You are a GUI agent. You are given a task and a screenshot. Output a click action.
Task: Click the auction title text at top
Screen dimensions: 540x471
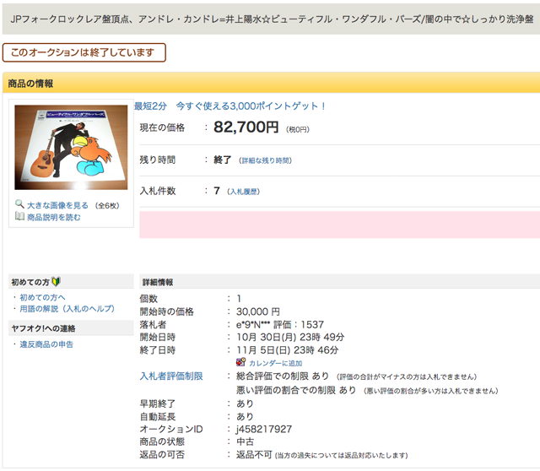(272, 19)
